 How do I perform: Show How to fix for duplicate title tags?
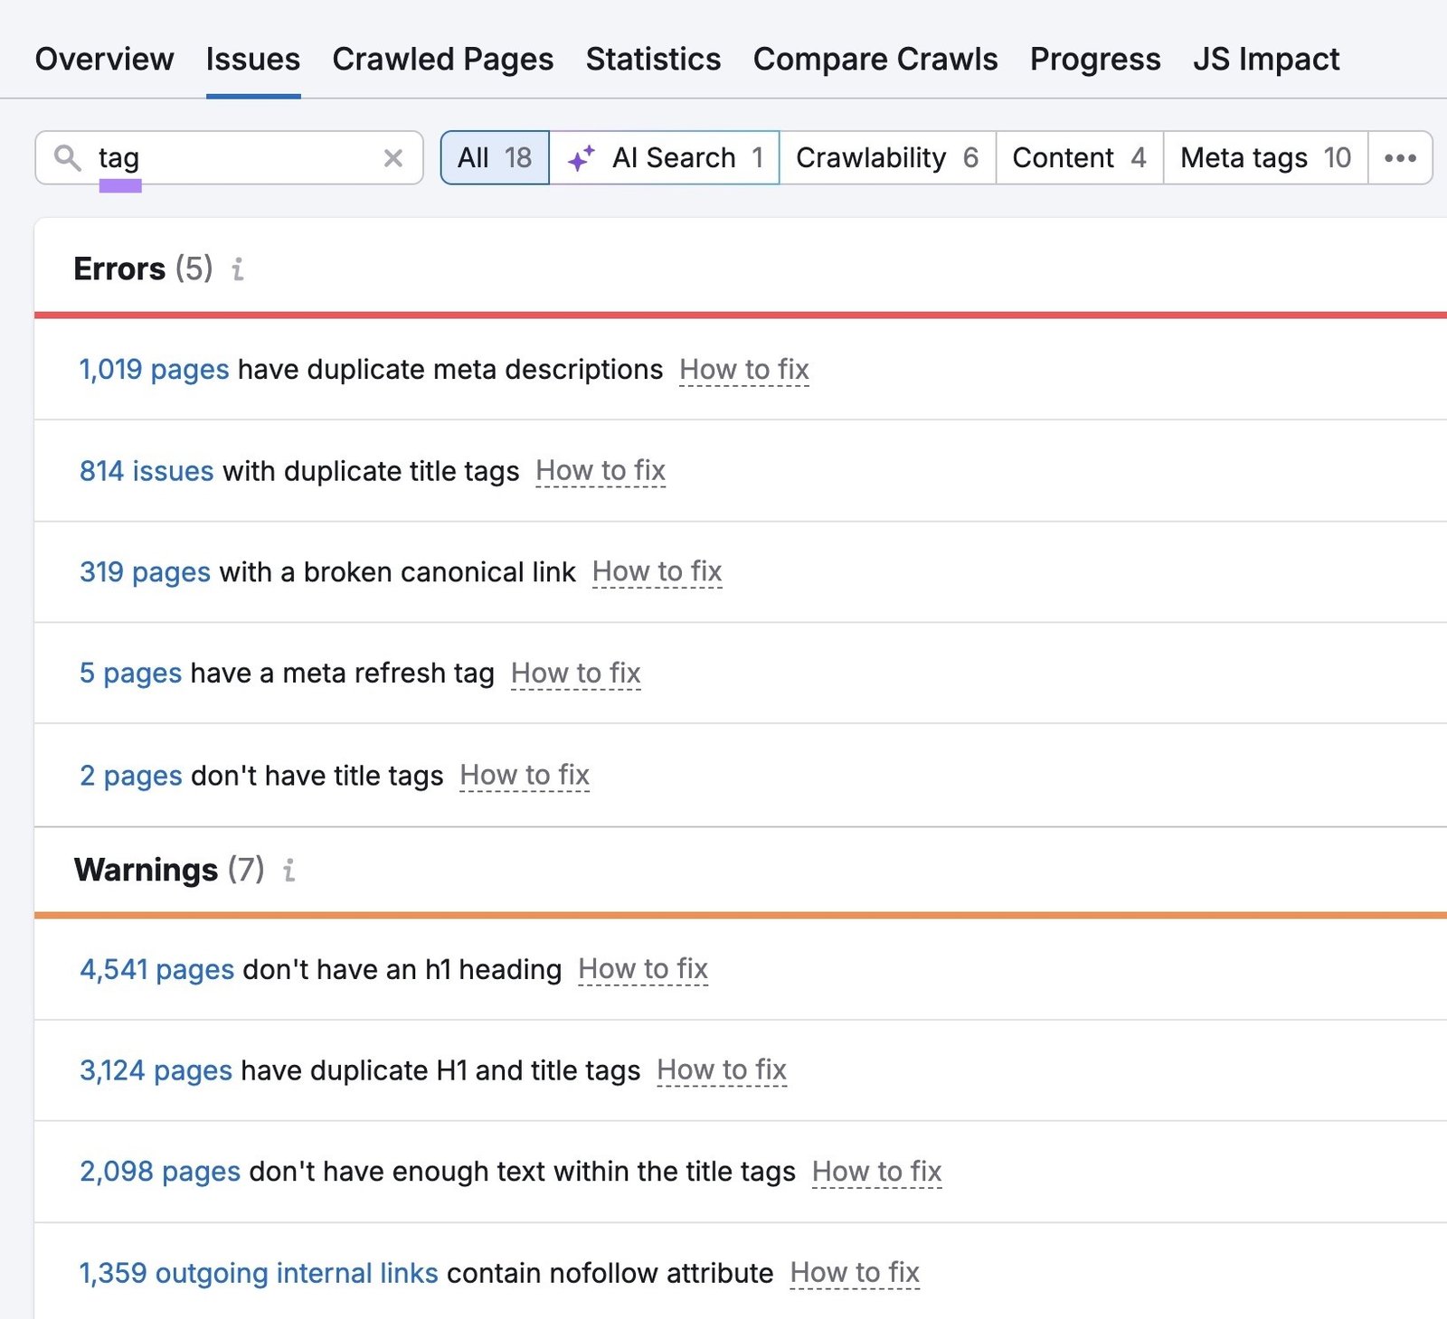pyautogui.click(x=601, y=471)
